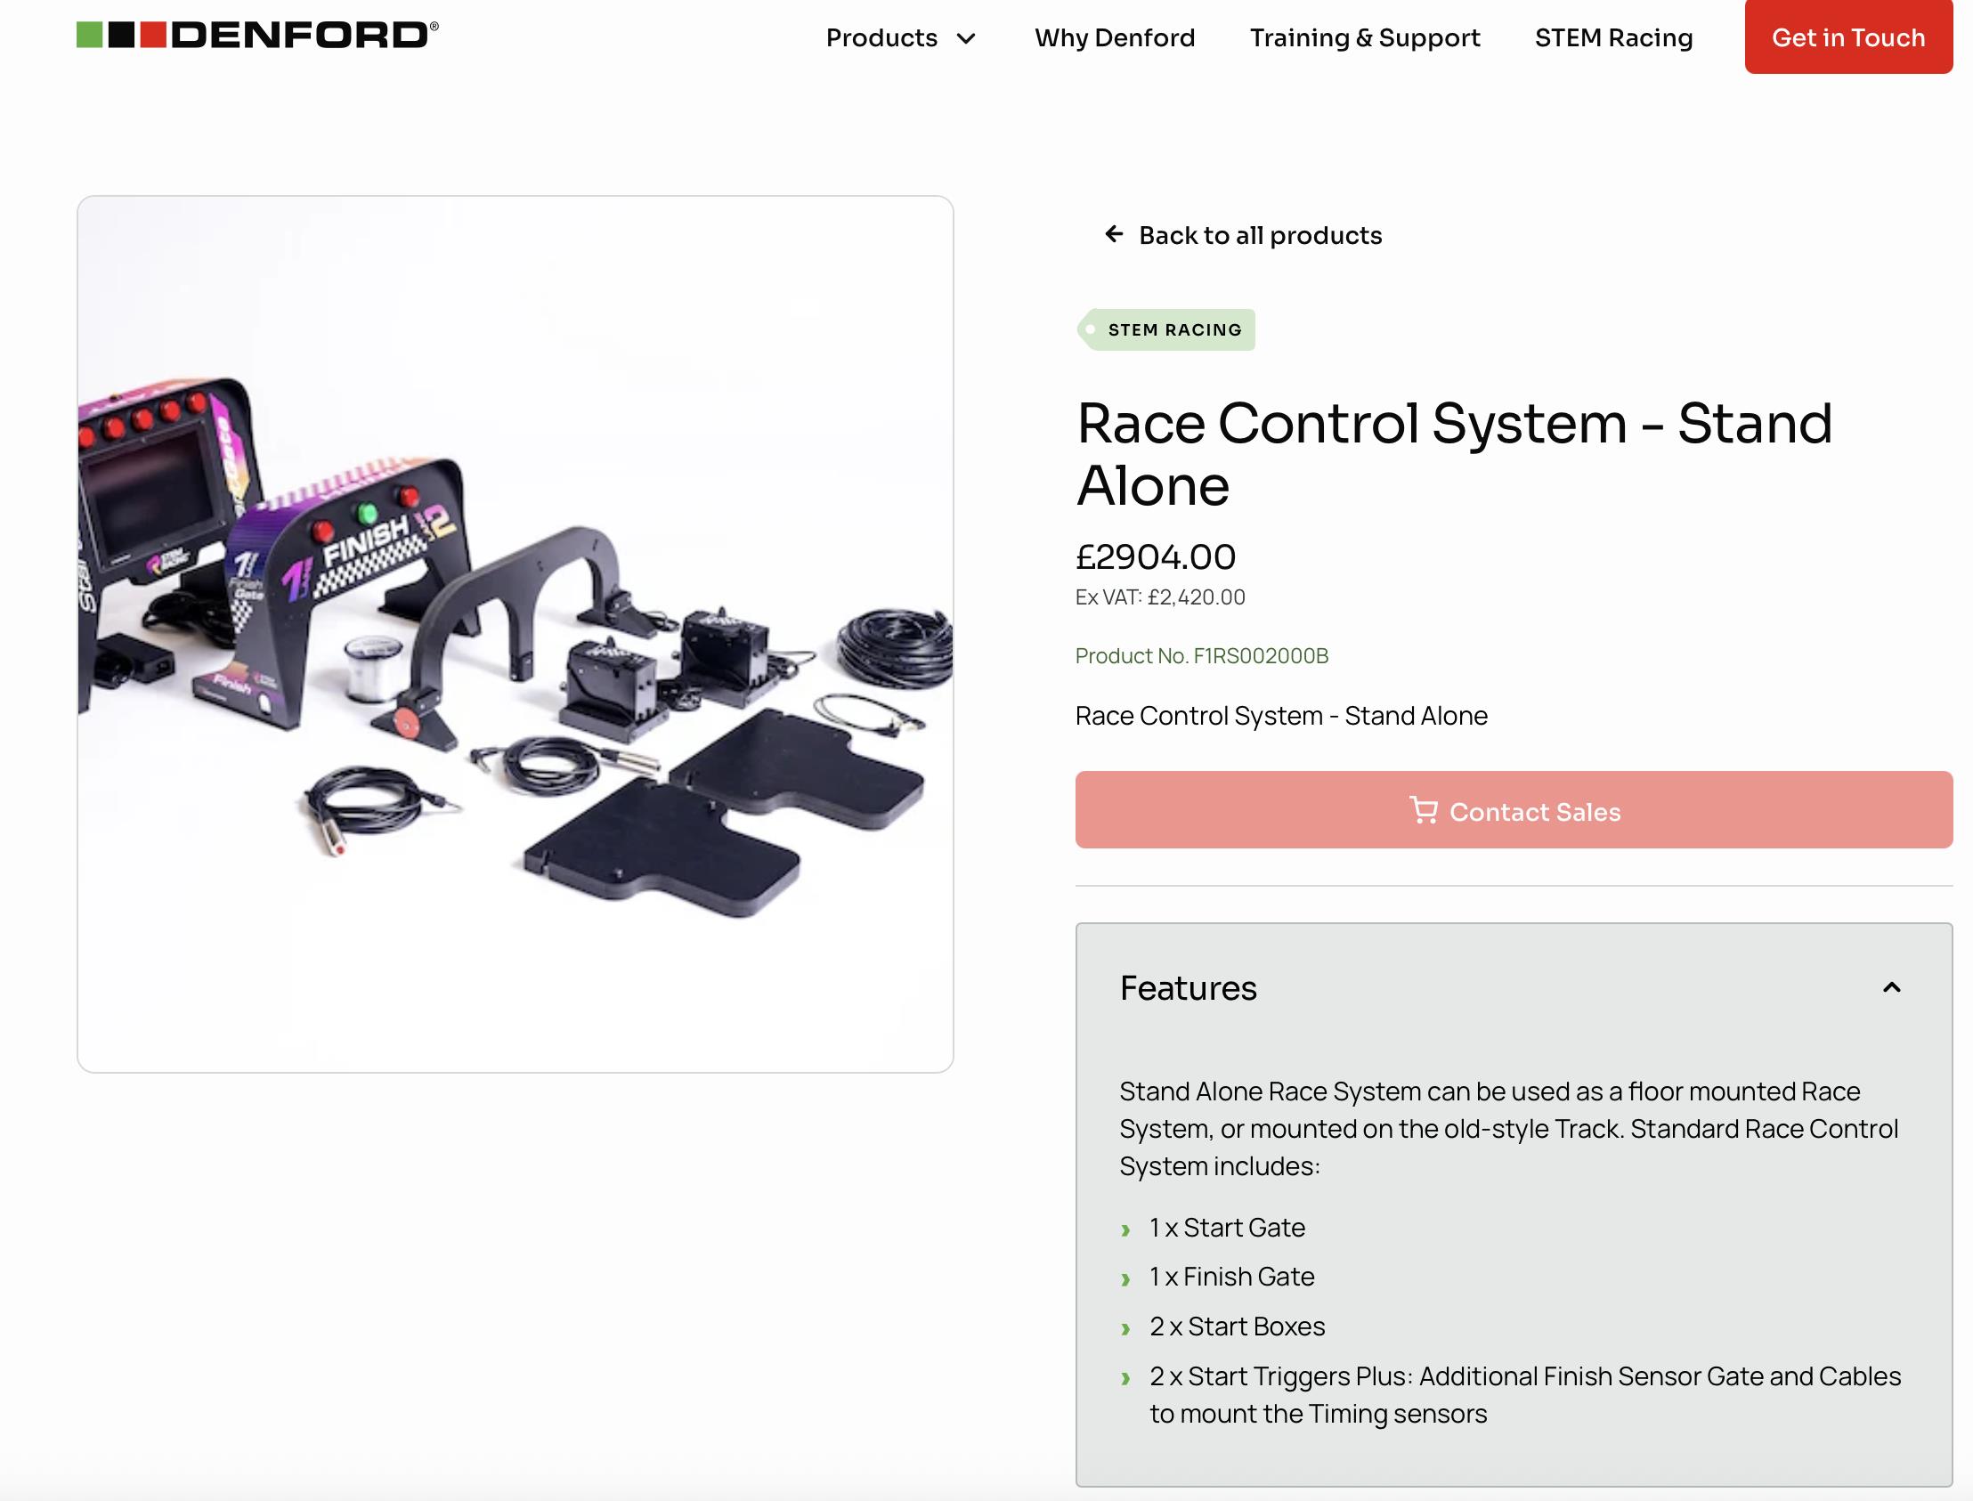The height and width of the screenshot is (1501, 1973).
Task: Click the Denford logo
Action: click(257, 36)
